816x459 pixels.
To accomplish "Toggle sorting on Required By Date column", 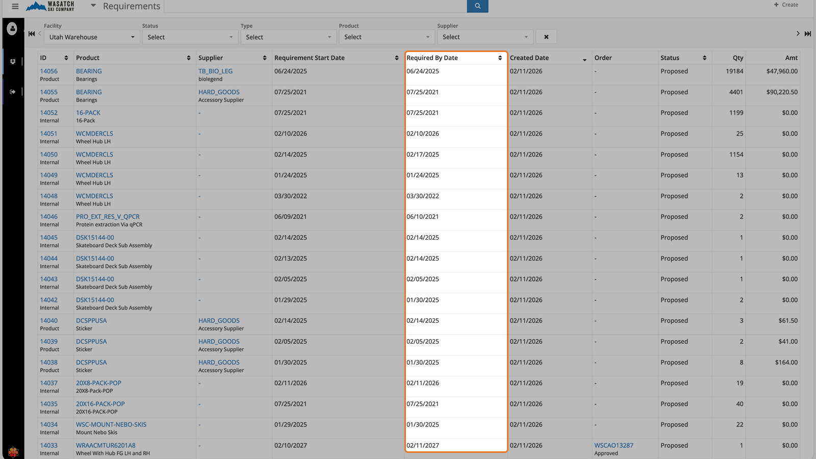I will tap(499, 58).
